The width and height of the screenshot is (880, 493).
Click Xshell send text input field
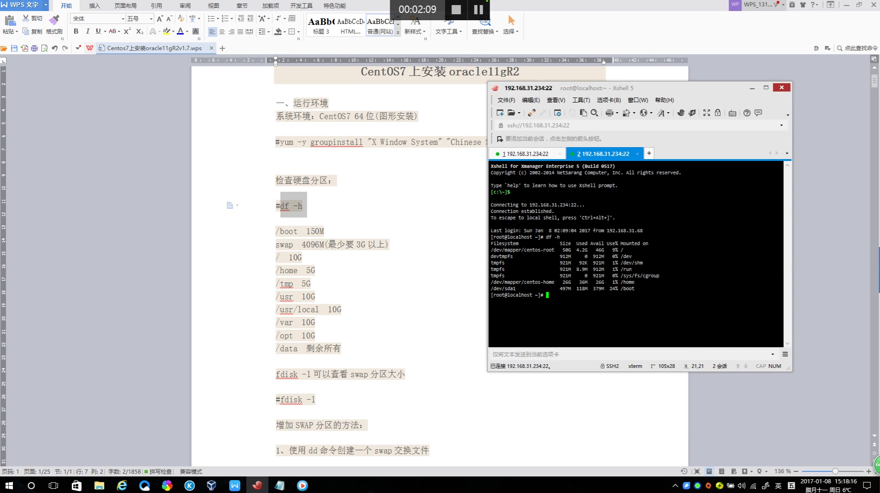(630, 354)
